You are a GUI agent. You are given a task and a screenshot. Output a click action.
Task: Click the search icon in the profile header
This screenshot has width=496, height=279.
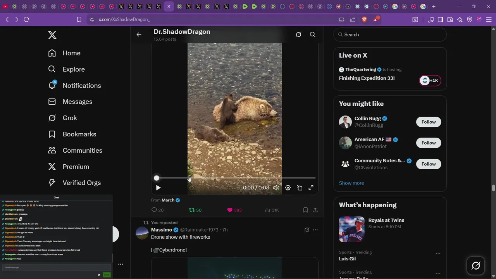click(x=313, y=34)
